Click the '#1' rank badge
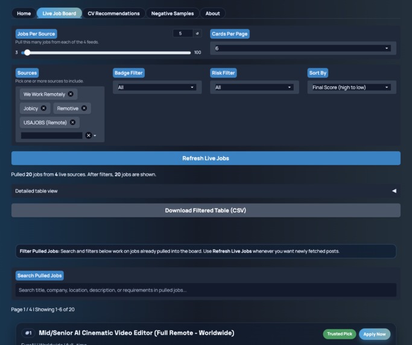Screen dimensions: 412x345 (28, 333)
